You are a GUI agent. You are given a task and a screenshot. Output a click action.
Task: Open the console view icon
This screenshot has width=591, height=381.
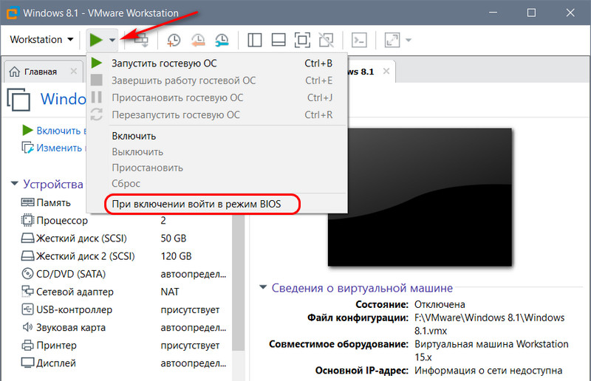(359, 40)
